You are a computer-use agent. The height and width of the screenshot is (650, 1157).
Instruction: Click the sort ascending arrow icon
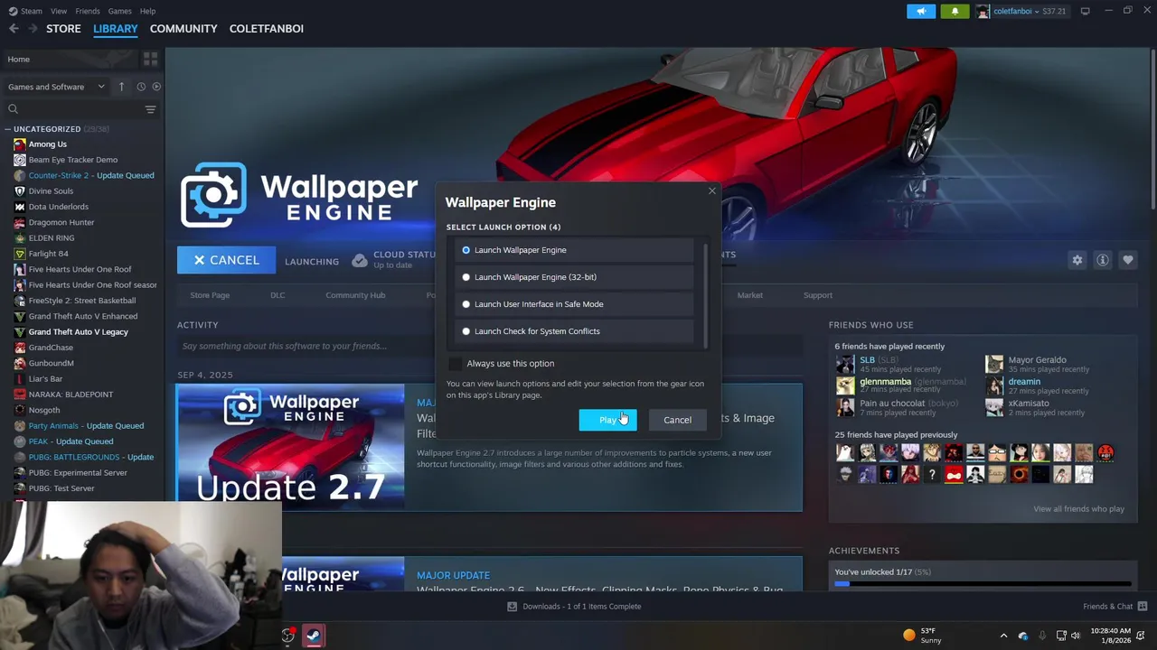[x=121, y=87]
